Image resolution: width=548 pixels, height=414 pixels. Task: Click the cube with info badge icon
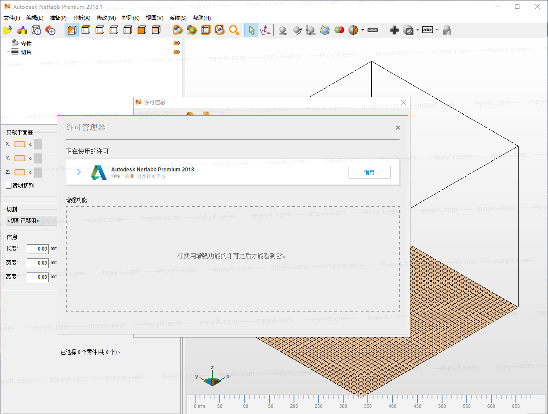click(36, 30)
